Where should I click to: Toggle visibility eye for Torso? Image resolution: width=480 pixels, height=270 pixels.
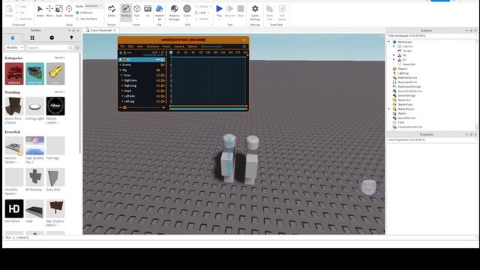[158, 75]
